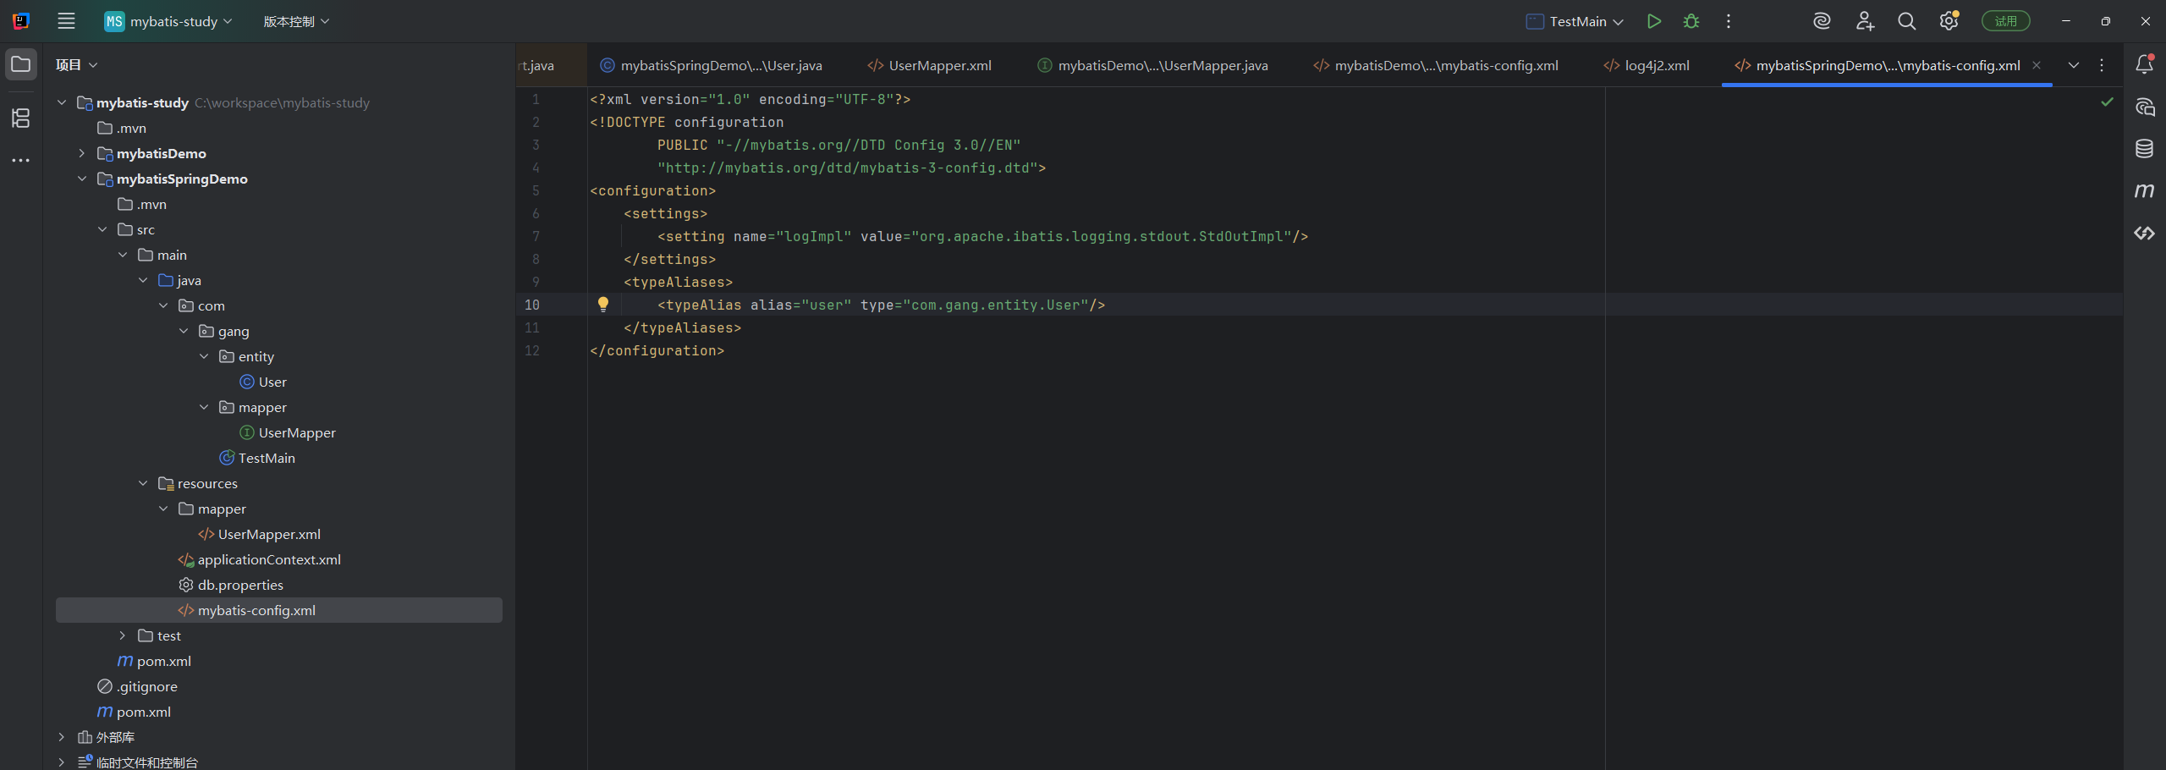Collapse the resources folder
2166x770 pixels.
143,483
